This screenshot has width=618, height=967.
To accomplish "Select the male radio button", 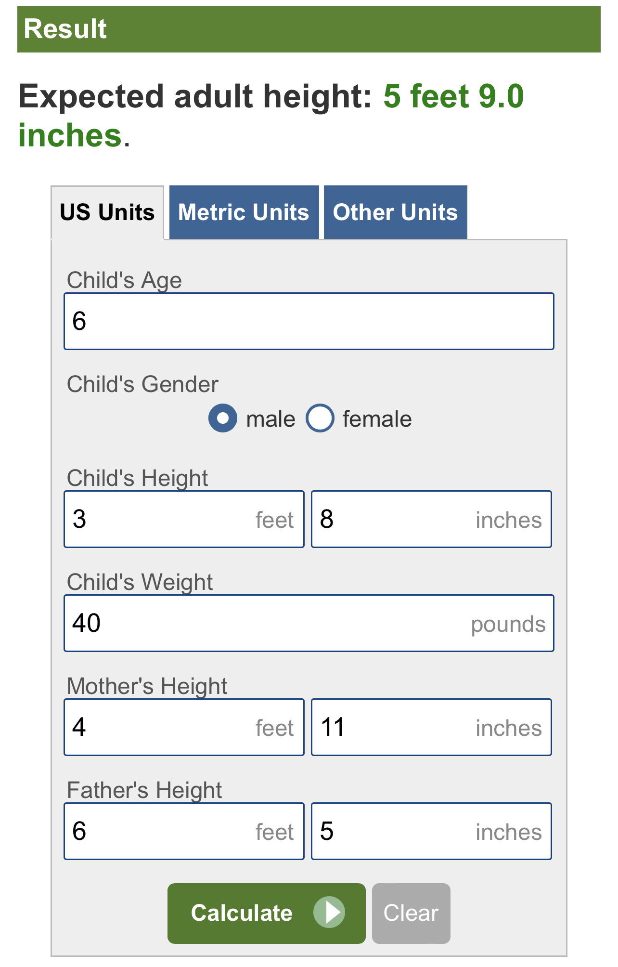I will [223, 418].
